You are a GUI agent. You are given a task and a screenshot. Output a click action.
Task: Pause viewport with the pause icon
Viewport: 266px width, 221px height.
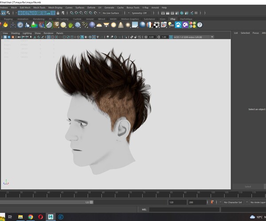[196, 13]
